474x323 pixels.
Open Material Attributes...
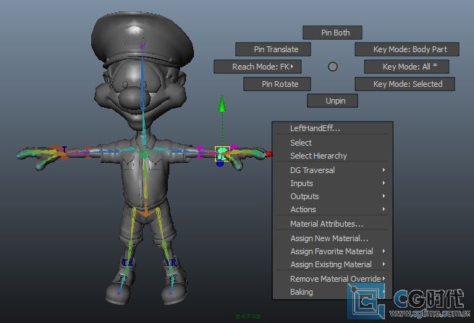click(x=333, y=224)
